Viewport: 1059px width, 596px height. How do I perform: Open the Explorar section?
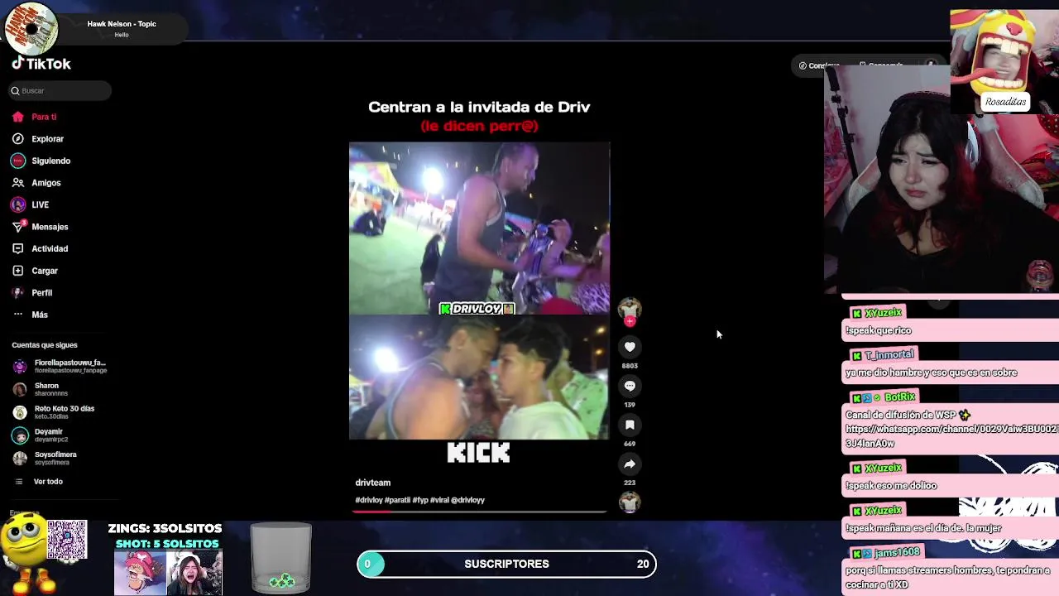point(47,139)
